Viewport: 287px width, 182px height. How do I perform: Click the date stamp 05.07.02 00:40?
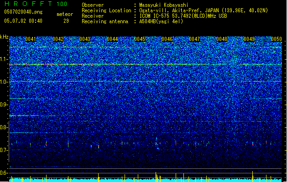point(23,21)
